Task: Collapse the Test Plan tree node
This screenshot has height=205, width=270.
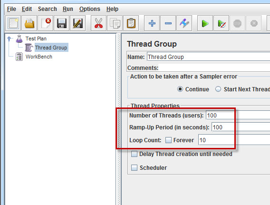Action: [9, 39]
